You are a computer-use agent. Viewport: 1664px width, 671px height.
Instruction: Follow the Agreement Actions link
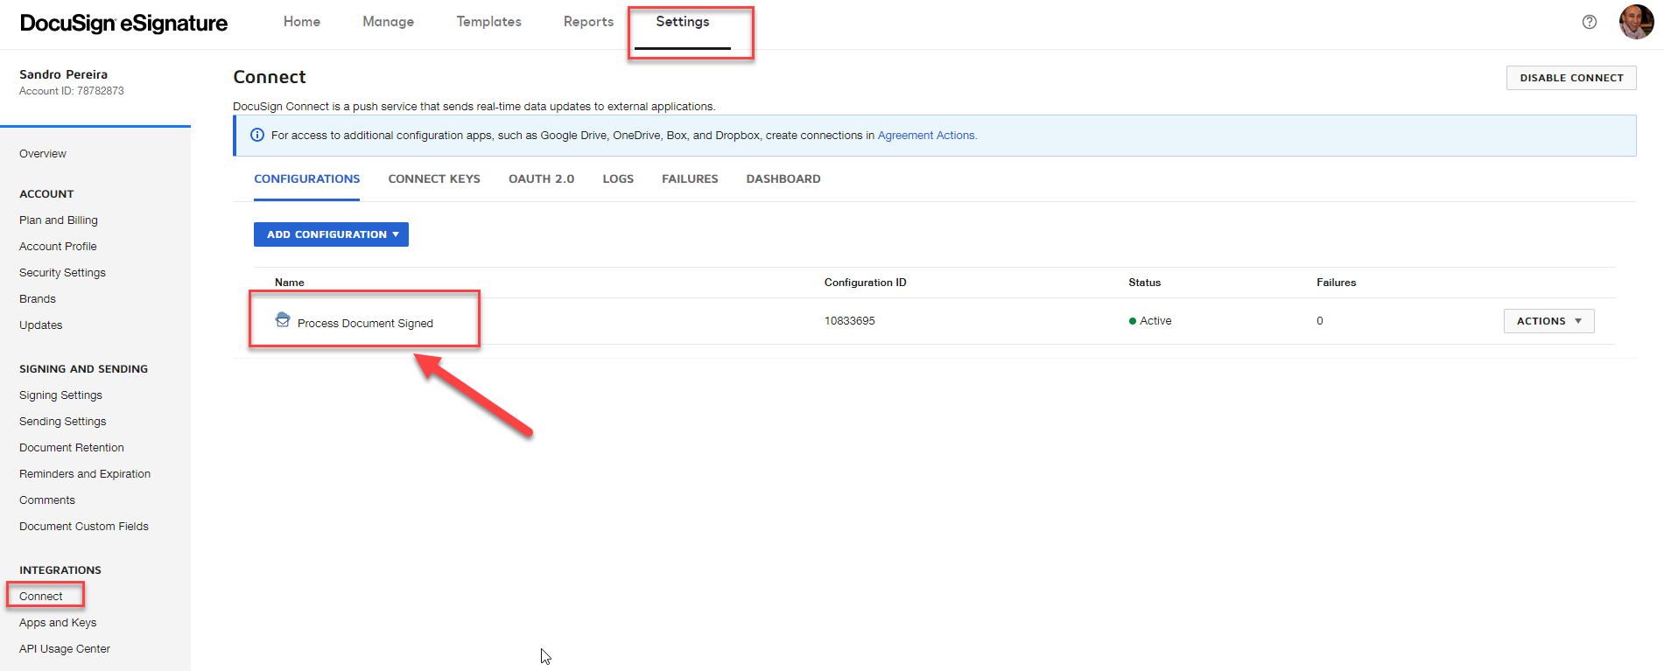(926, 136)
